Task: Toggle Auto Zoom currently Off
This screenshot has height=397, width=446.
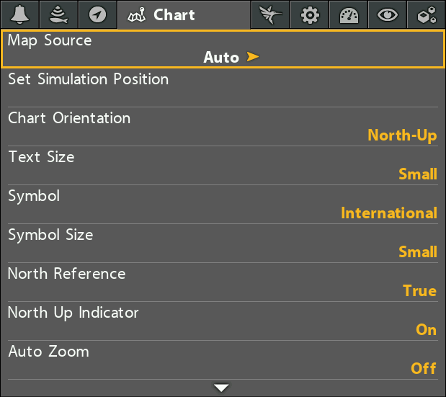Action: coord(223,360)
